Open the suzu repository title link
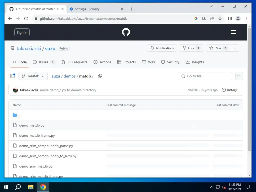256x192 pixels. [x=50, y=48]
